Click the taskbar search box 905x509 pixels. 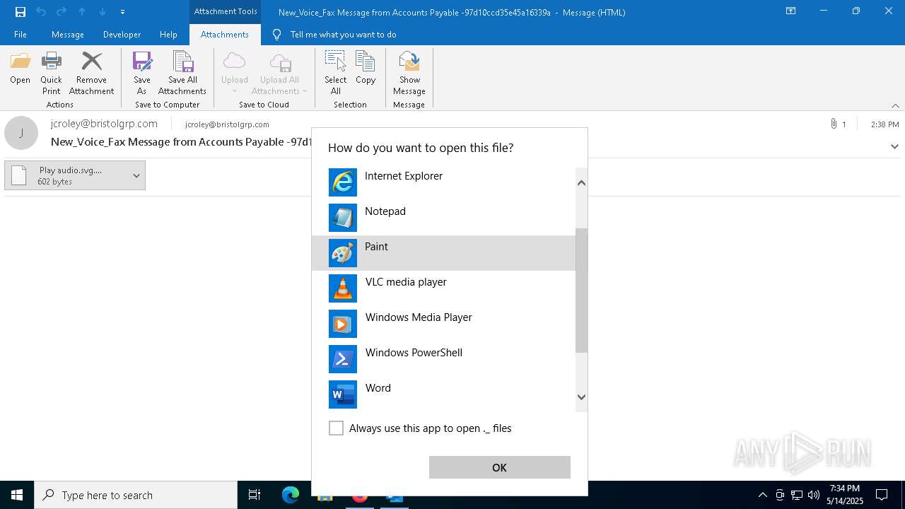pyautogui.click(x=136, y=495)
